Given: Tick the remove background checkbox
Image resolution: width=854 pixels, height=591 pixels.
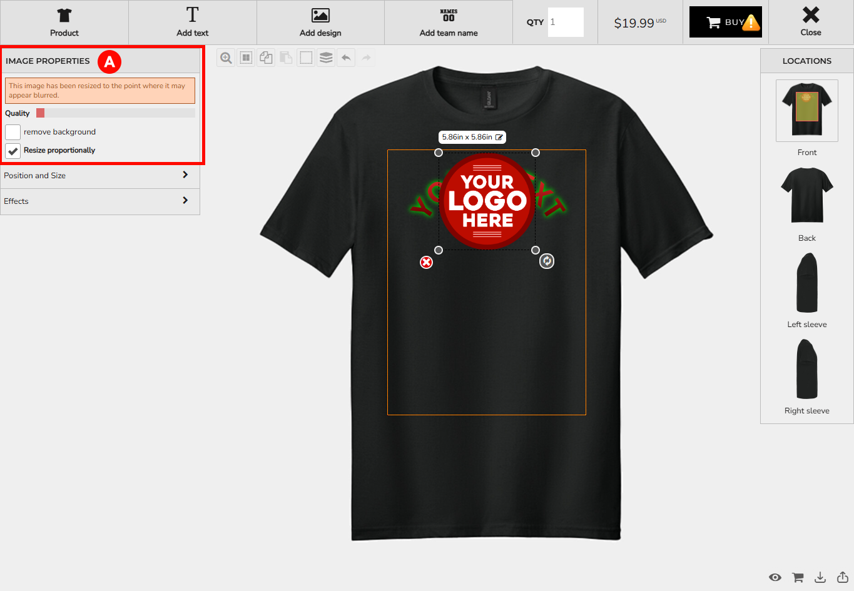Looking at the screenshot, I should coord(13,132).
